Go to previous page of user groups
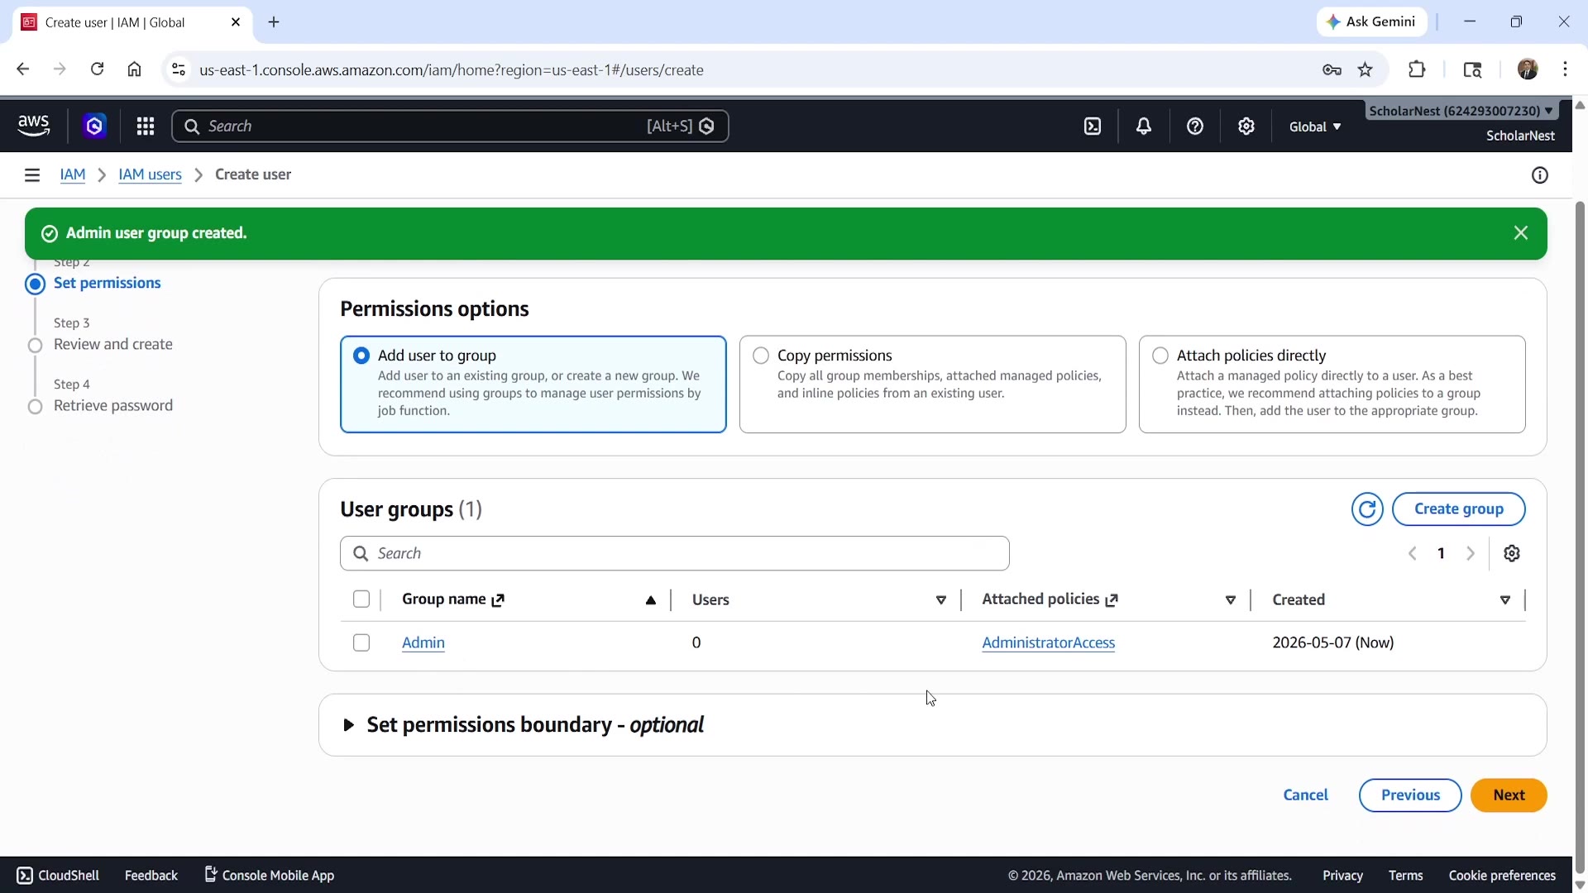Image resolution: width=1588 pixels, height=893 pixels. coord(1413,553)
